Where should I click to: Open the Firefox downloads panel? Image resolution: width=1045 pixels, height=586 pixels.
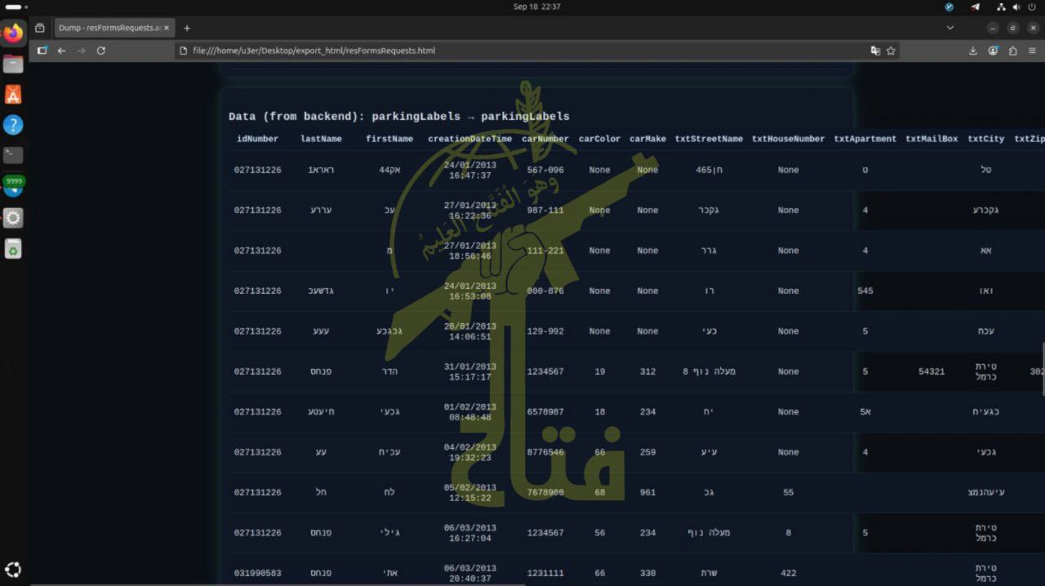coord(973,51)
